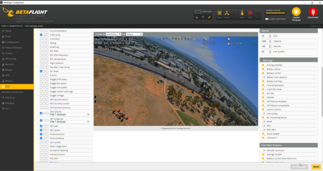323x171 pixels.
Task: Disable the Battery critical warning toggle
Action: click(263, 69)
